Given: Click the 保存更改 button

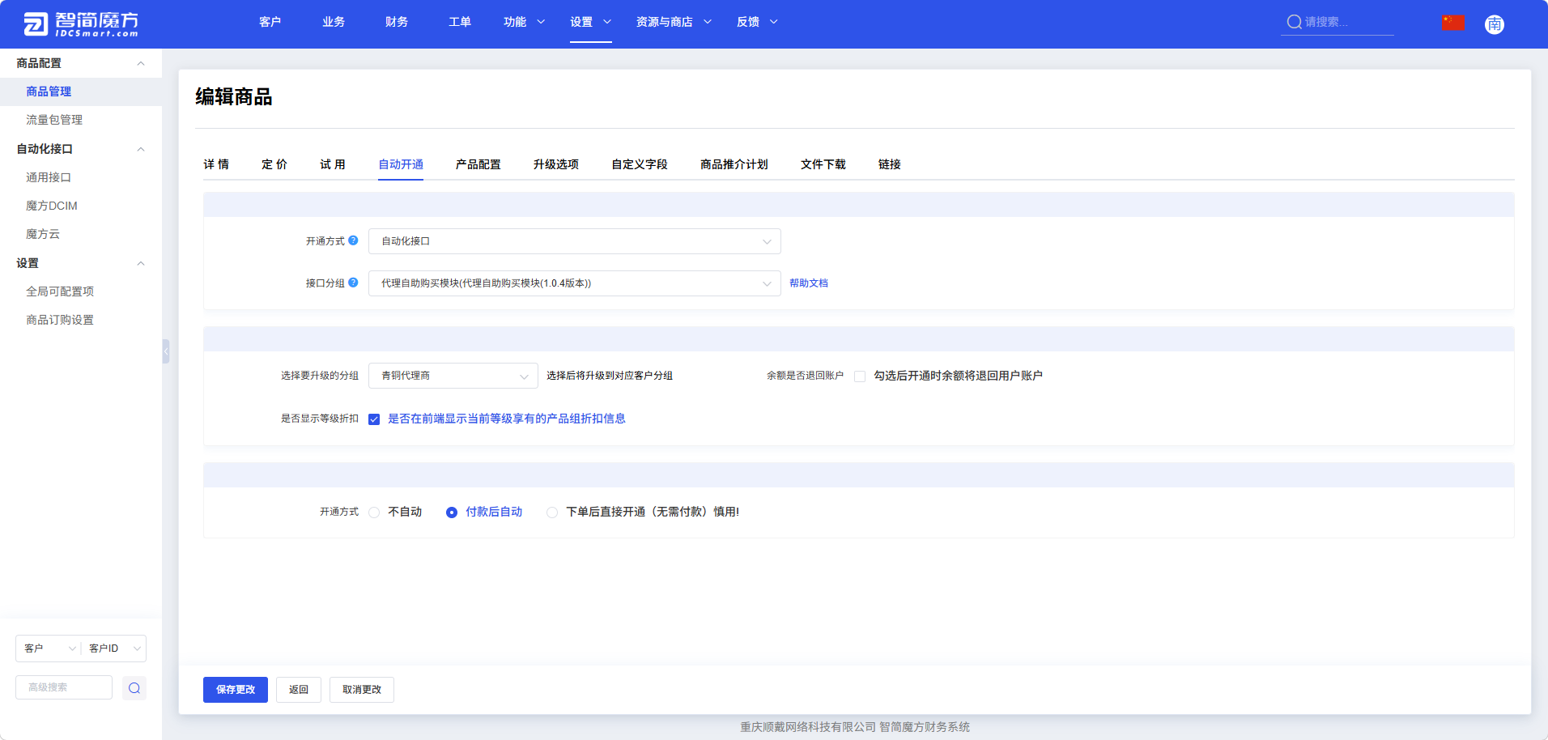Looking at the screenshot, I should [236, 690].
